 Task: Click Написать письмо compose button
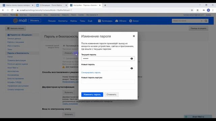(16, 28)
